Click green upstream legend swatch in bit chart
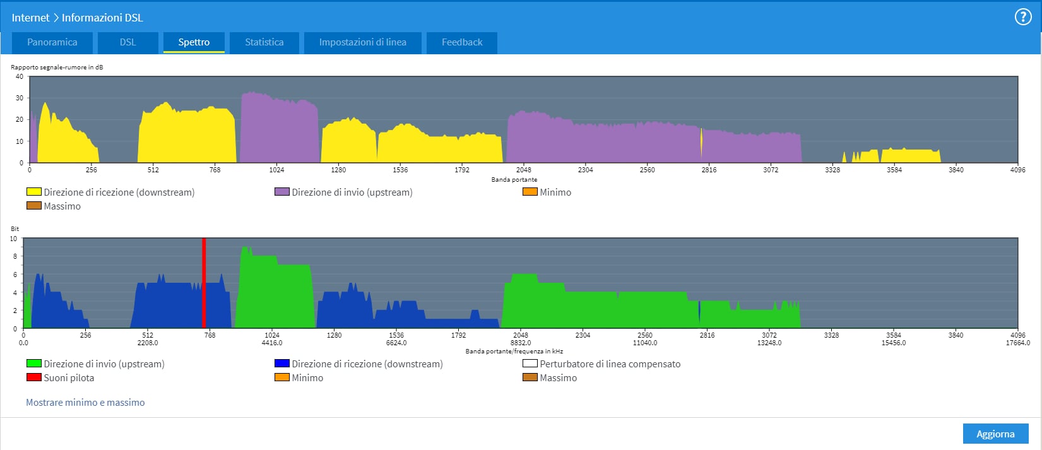Screen dimensions: 1042x450 pos(33,364)
